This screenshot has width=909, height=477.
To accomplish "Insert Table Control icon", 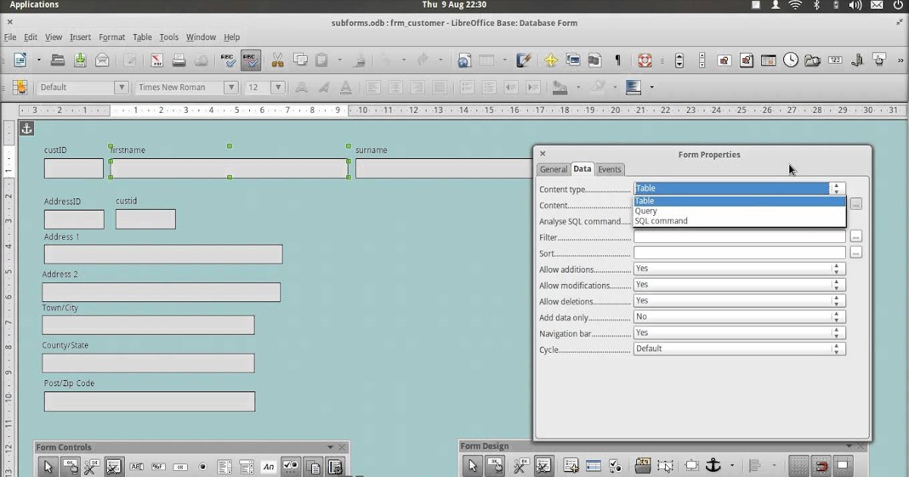I will point(768,61).
